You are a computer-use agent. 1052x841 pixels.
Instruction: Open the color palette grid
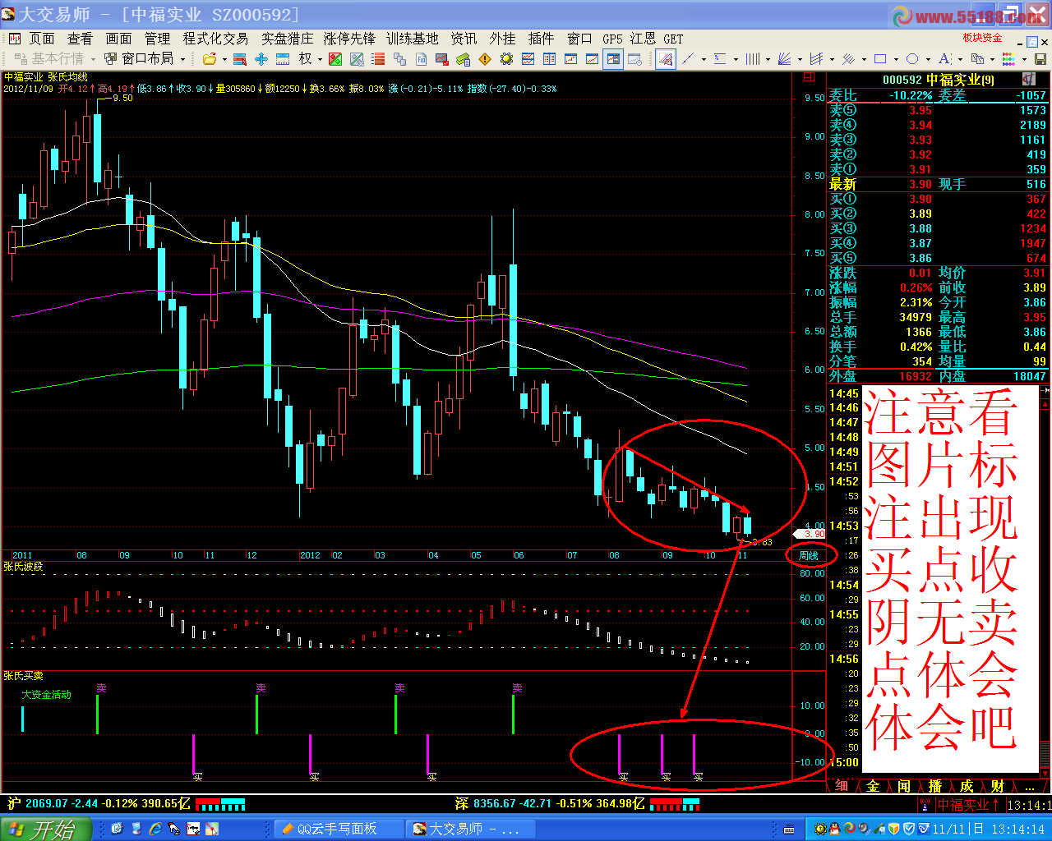[x=1008, y=59]
